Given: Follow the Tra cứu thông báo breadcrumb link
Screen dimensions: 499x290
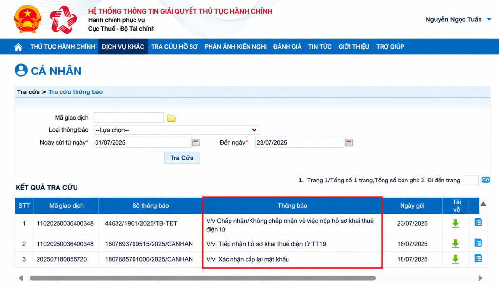Looking at the screenshot, I should 76,92.
